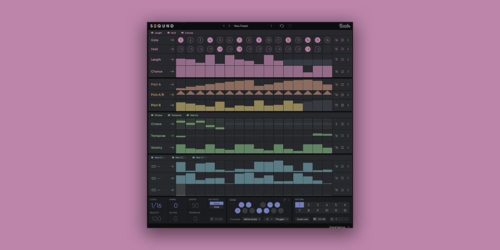Image resolution: width=500 pixels, height=250 pixels.
Task: Toggle Gate step 5 on
Action: pyautogui.click(x=220, y=40)
